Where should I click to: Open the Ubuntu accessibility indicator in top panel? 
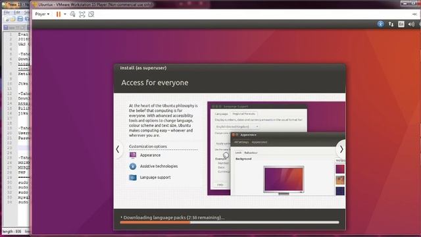(x=380, y=24)
